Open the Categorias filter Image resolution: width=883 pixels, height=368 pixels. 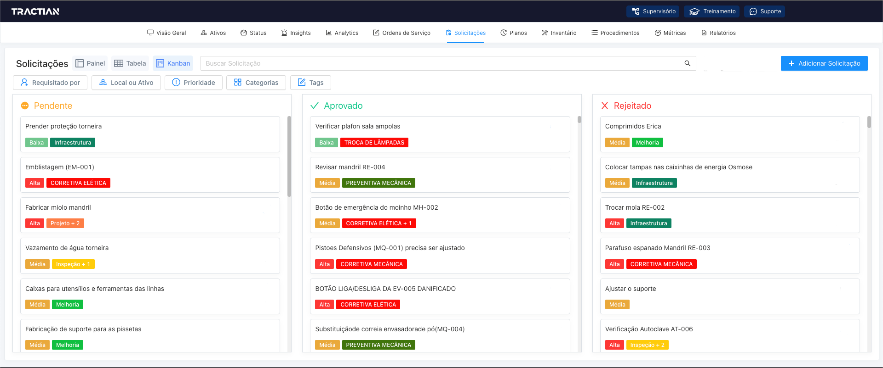click(x=256, y=83)
